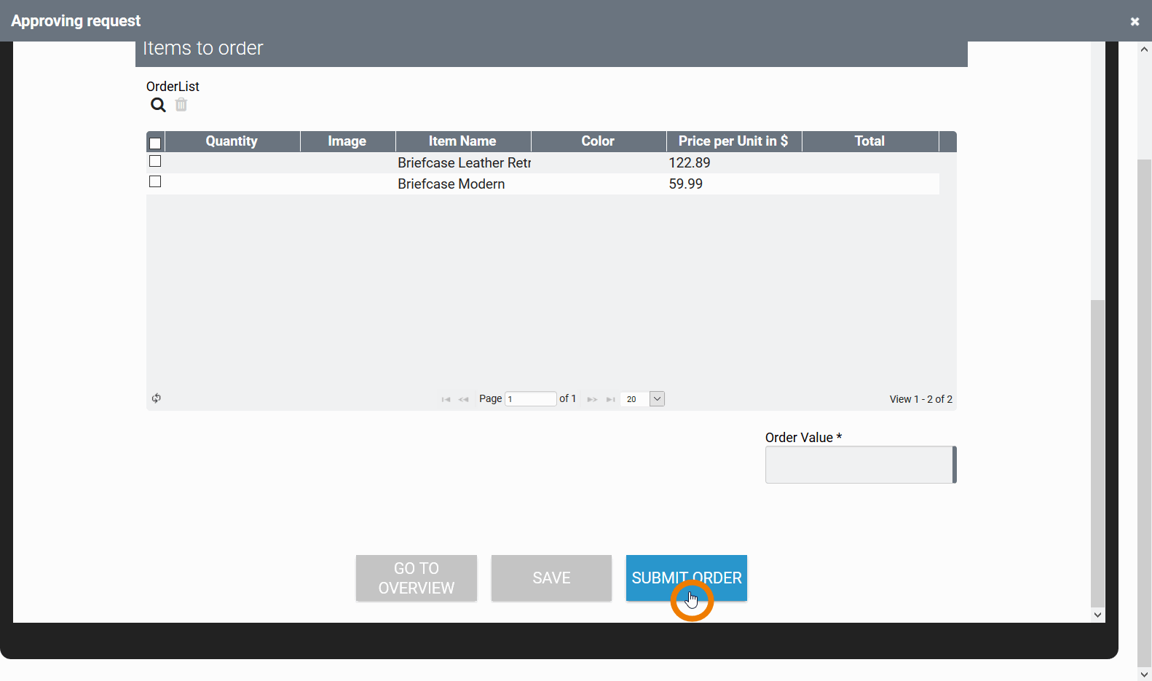Toggle the select-all checkbox in header
The height and width of the screenshot is (681, 1152).
tap(155, 143)
